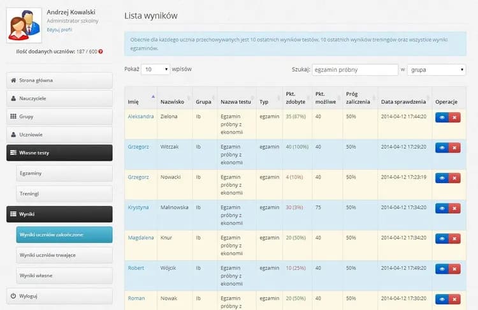Go to Wyniki uczniów trwające
478x310 pixels.
pyautogui.click(x=64, y=255)
